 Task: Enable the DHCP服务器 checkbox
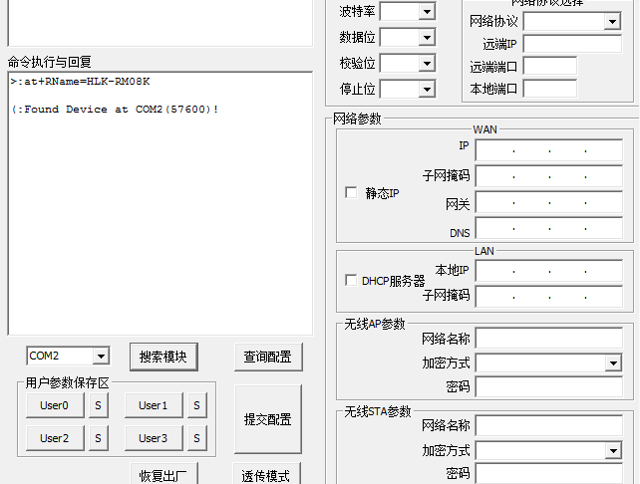pyautogui.click(x=351, y=280)
